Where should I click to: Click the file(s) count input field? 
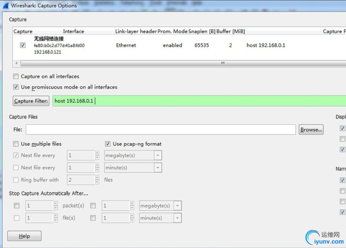(x=39, y=218)
